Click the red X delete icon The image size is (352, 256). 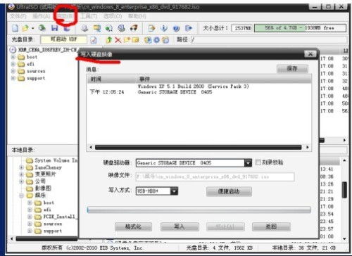pyautogui.click(x=118, y=40)
